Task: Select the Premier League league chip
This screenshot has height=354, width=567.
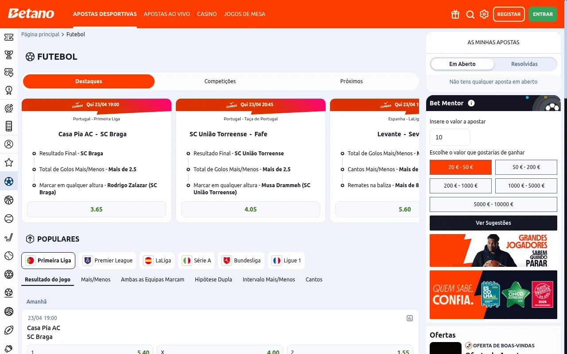Action: point(108,261)
